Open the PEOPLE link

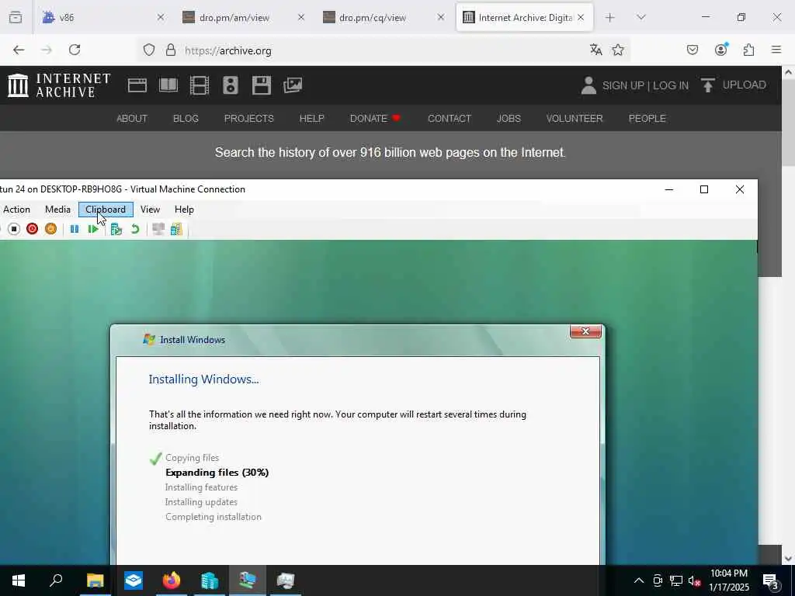click(647, 119)
